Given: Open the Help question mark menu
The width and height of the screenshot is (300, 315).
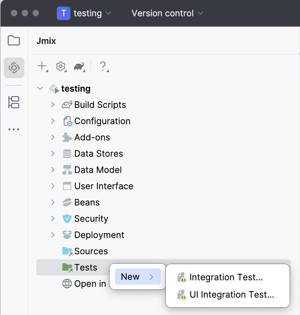Looking at the screenshot, I should point(103,66).
